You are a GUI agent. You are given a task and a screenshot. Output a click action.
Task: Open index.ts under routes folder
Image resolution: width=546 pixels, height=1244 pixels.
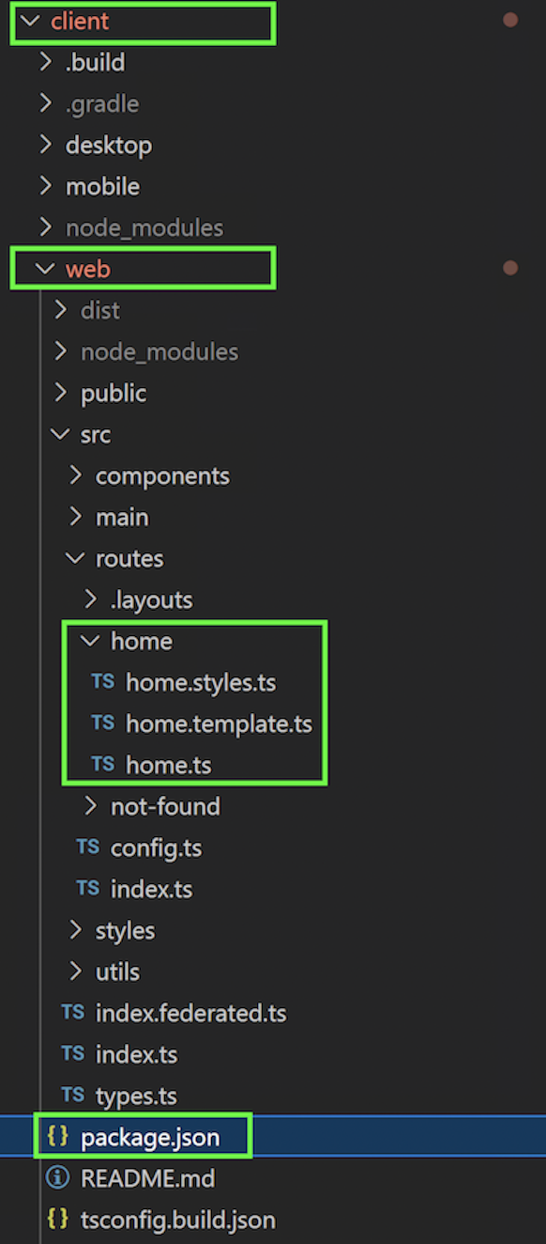pyautogui.click(x=151, y=889)
